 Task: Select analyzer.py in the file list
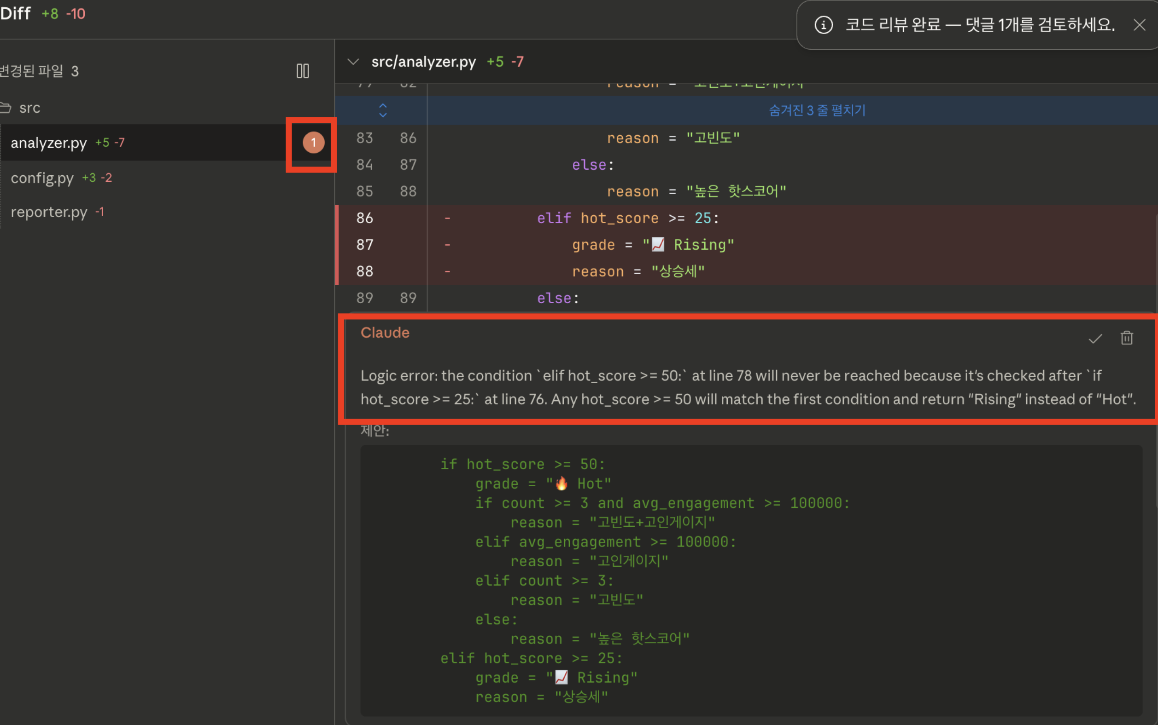pos(49,143)
